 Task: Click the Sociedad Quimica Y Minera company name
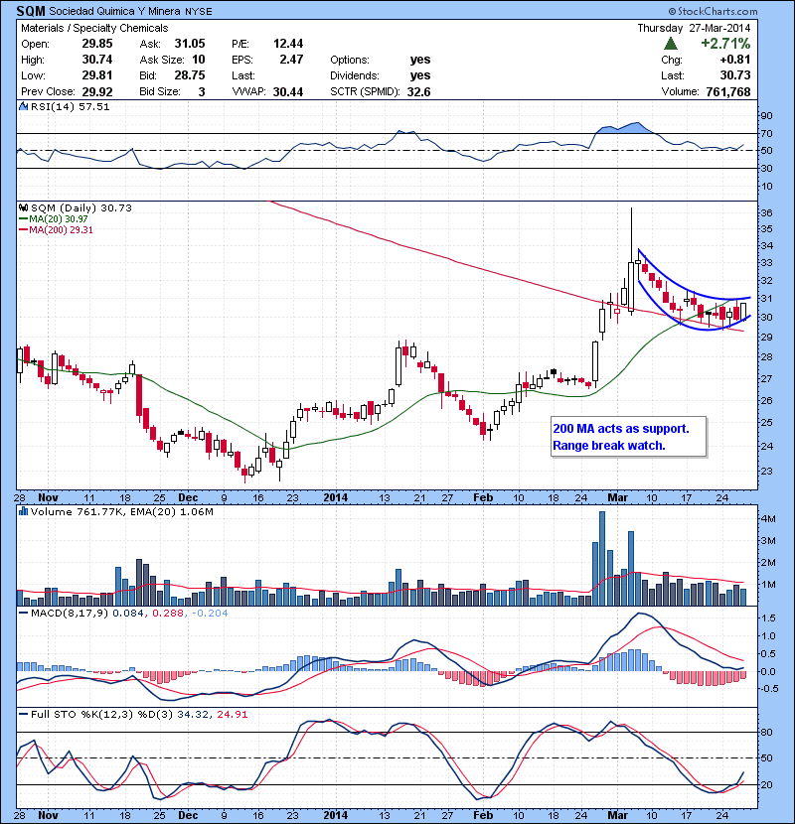click(x=114, y=11)
